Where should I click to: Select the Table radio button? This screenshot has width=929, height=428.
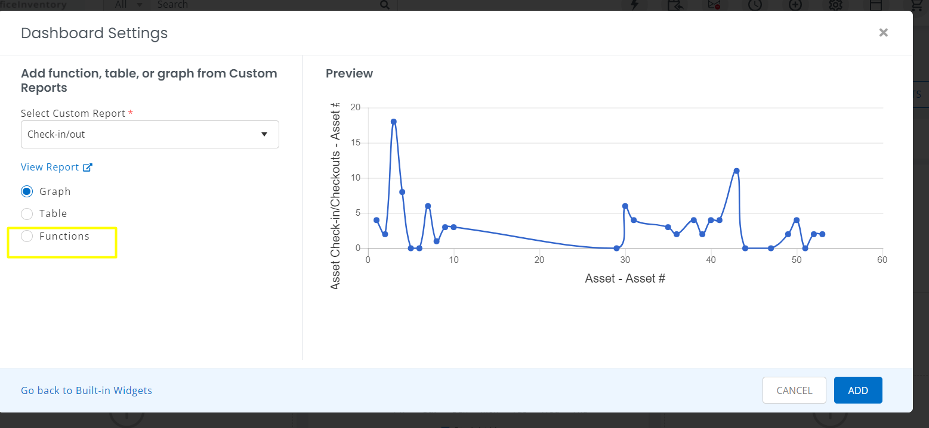point(27,213)
